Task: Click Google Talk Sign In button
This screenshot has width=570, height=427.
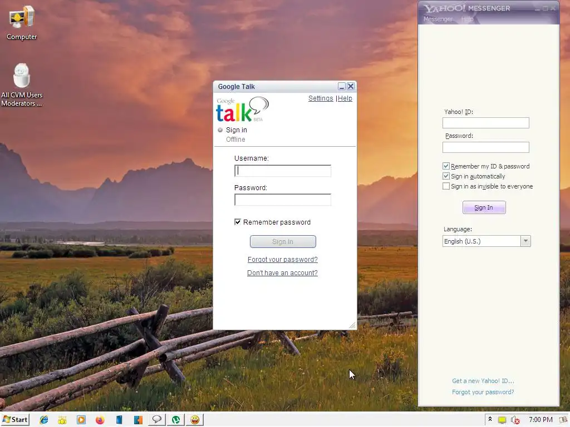Action: pos(283,241)
